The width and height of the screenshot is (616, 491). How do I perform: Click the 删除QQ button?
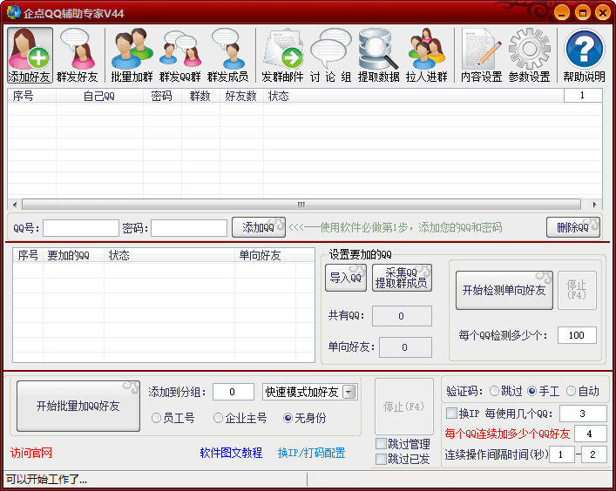[x=573, y=227]
